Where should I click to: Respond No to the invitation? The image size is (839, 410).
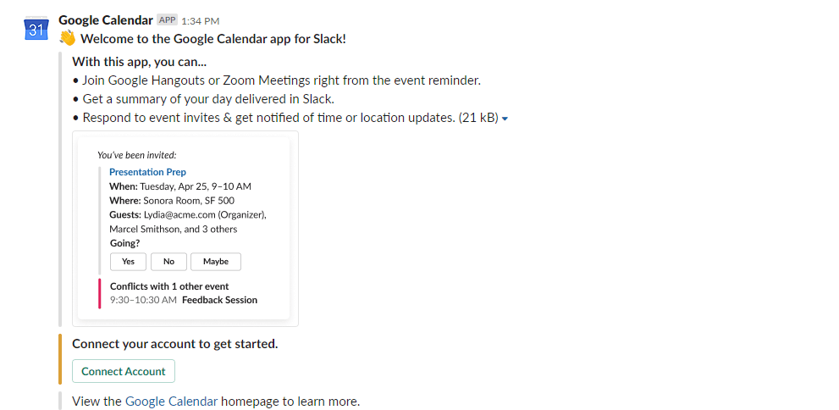[x=168, y=262]
